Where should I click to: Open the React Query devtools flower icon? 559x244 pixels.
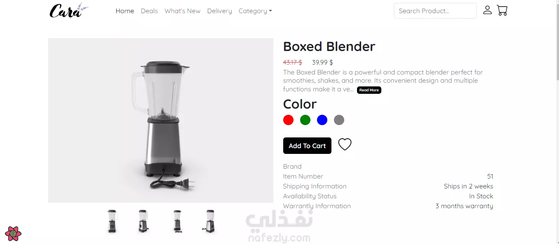tap(13, 234)
